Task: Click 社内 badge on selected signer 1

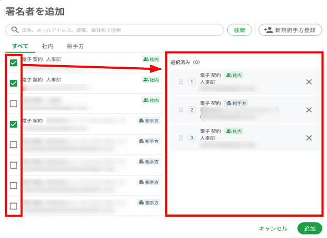Action: click(234, 75)
